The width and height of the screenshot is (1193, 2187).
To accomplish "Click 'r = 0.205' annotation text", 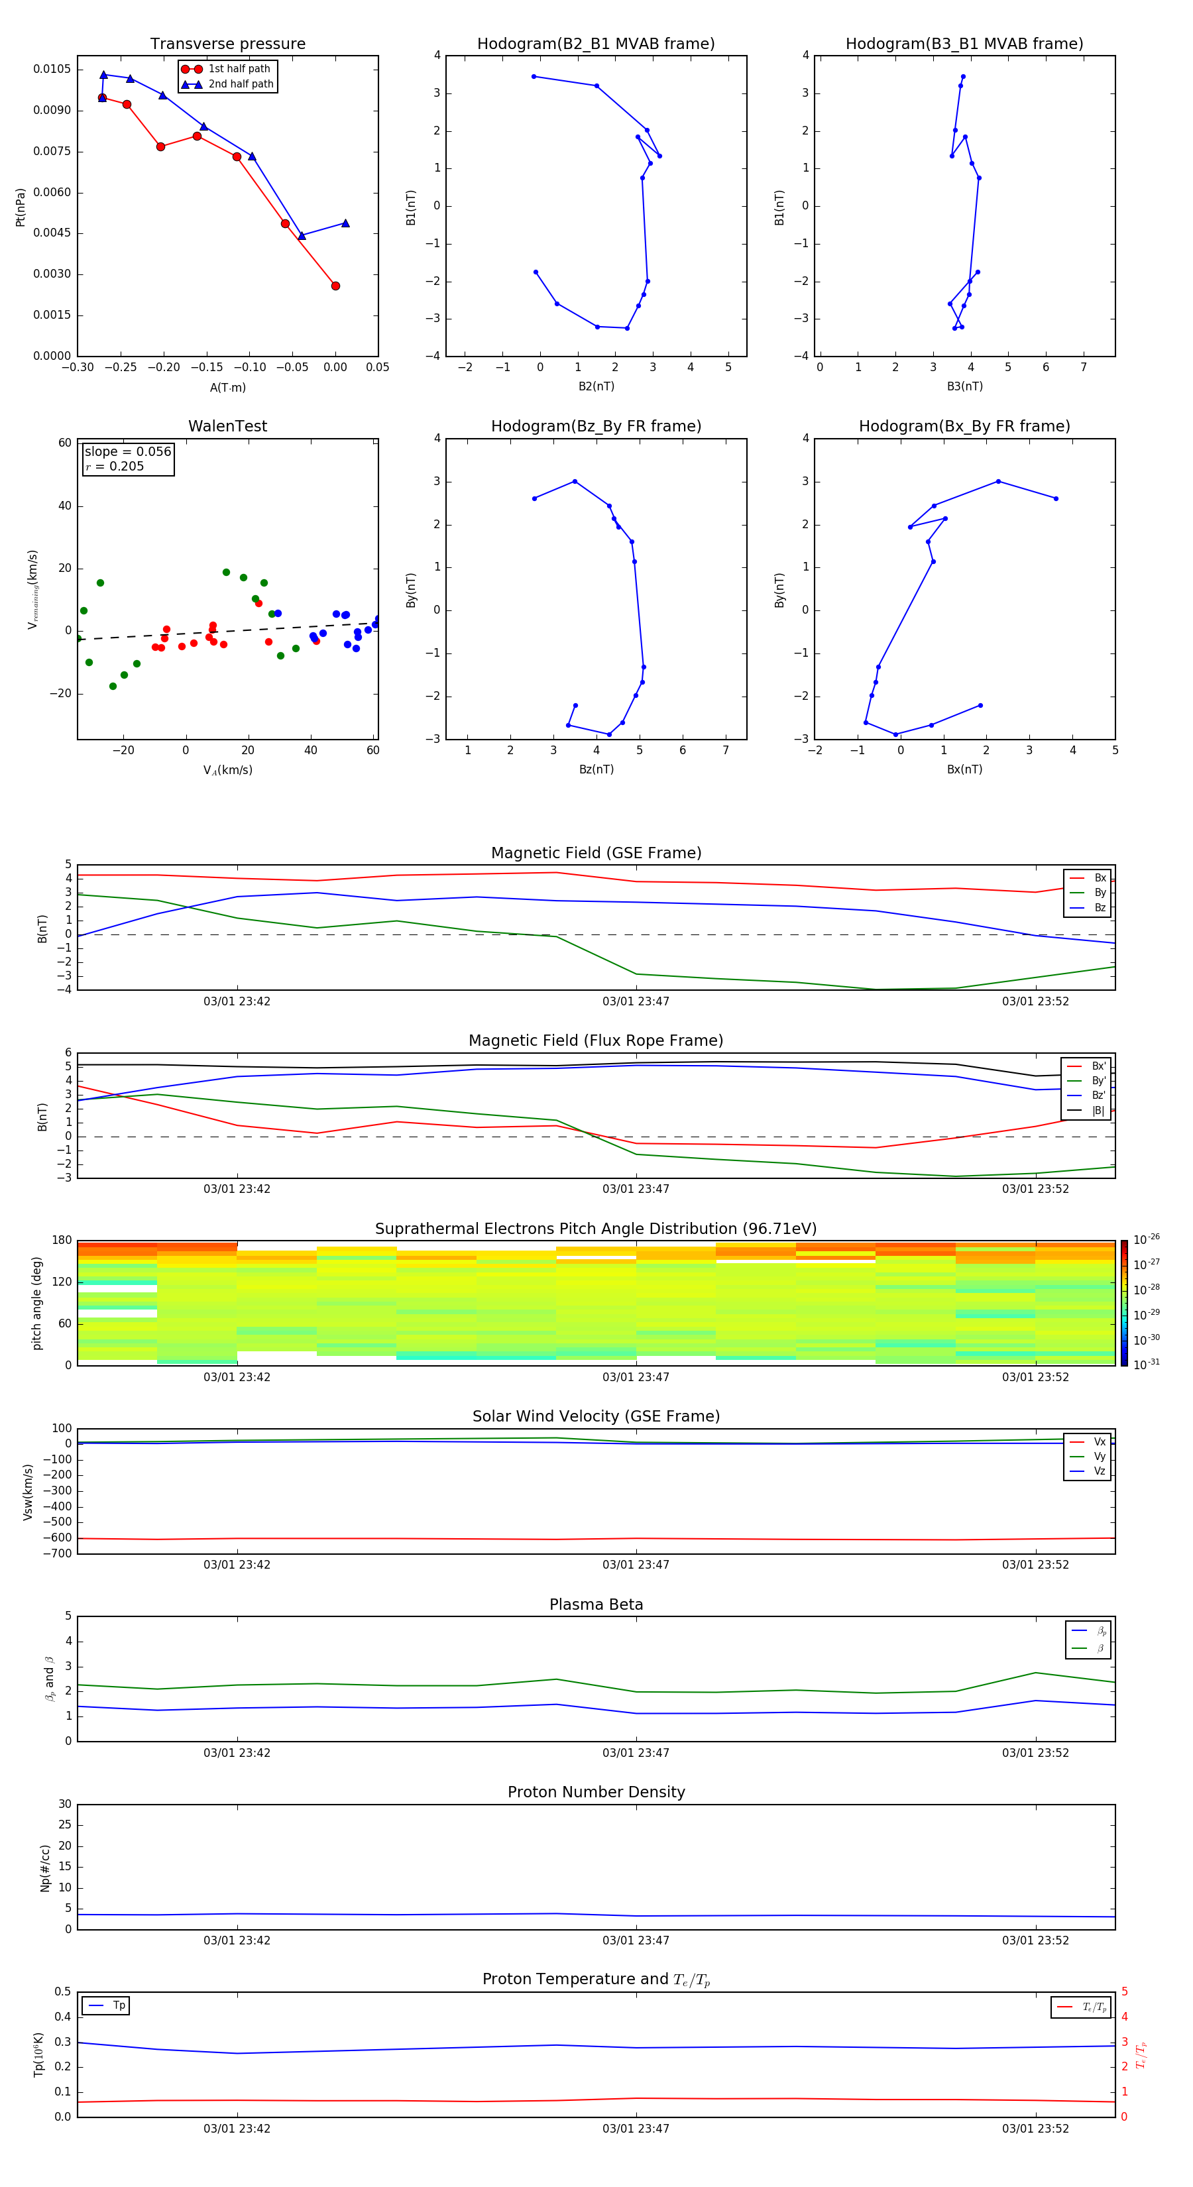I will coord(115,466).
